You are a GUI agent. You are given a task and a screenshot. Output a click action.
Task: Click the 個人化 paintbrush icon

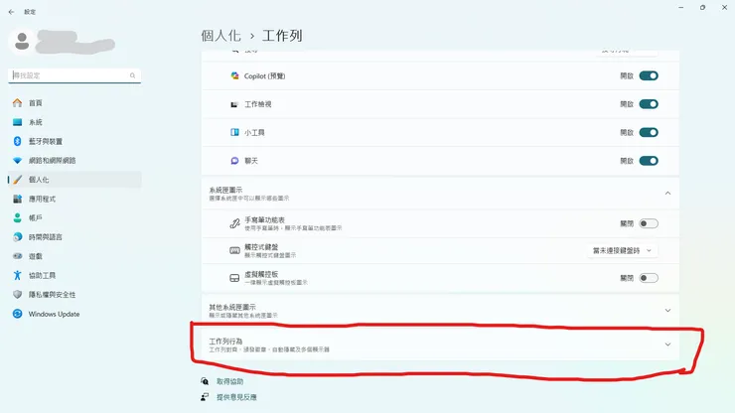click(x=17, y=180)
